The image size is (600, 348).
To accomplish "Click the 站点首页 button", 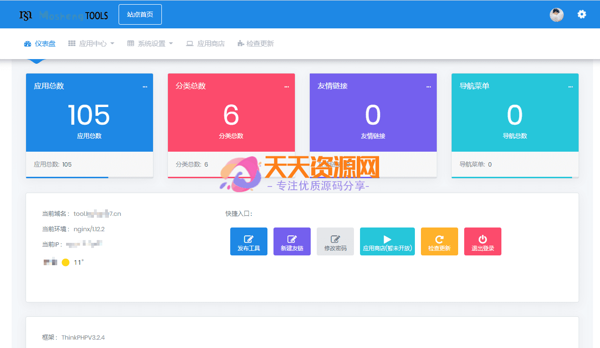I will pyautogui.click(x=140, y=14).
